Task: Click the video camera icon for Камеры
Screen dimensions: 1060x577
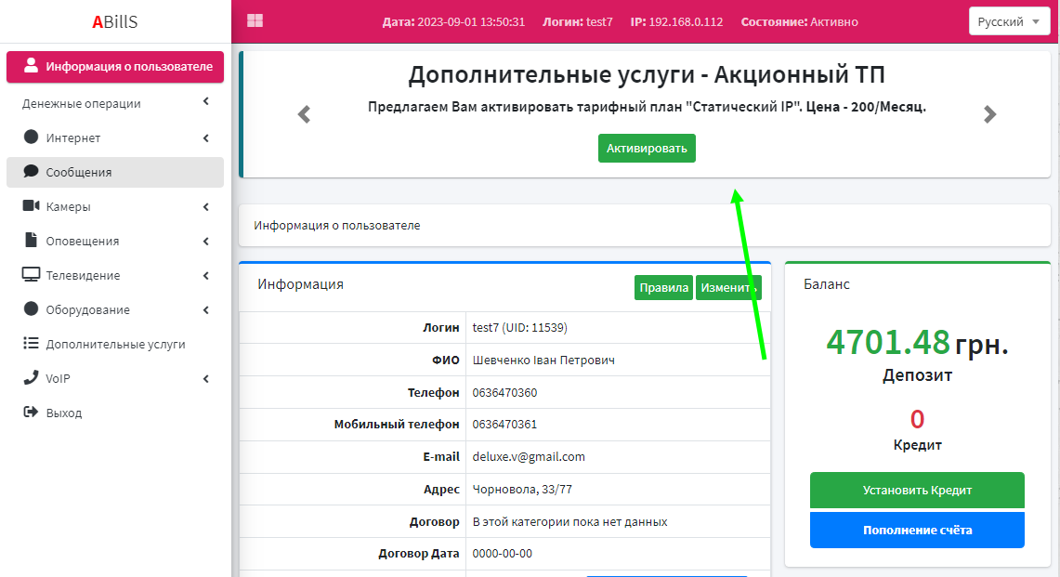Action: (x=31, y=206)
